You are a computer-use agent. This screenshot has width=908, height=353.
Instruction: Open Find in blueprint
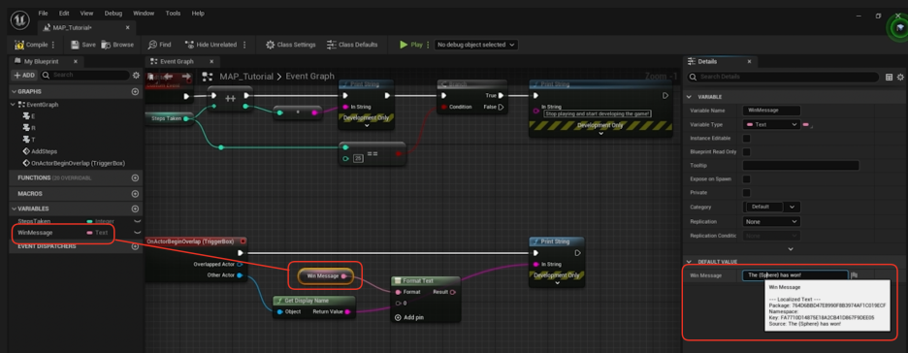(160, 45)
